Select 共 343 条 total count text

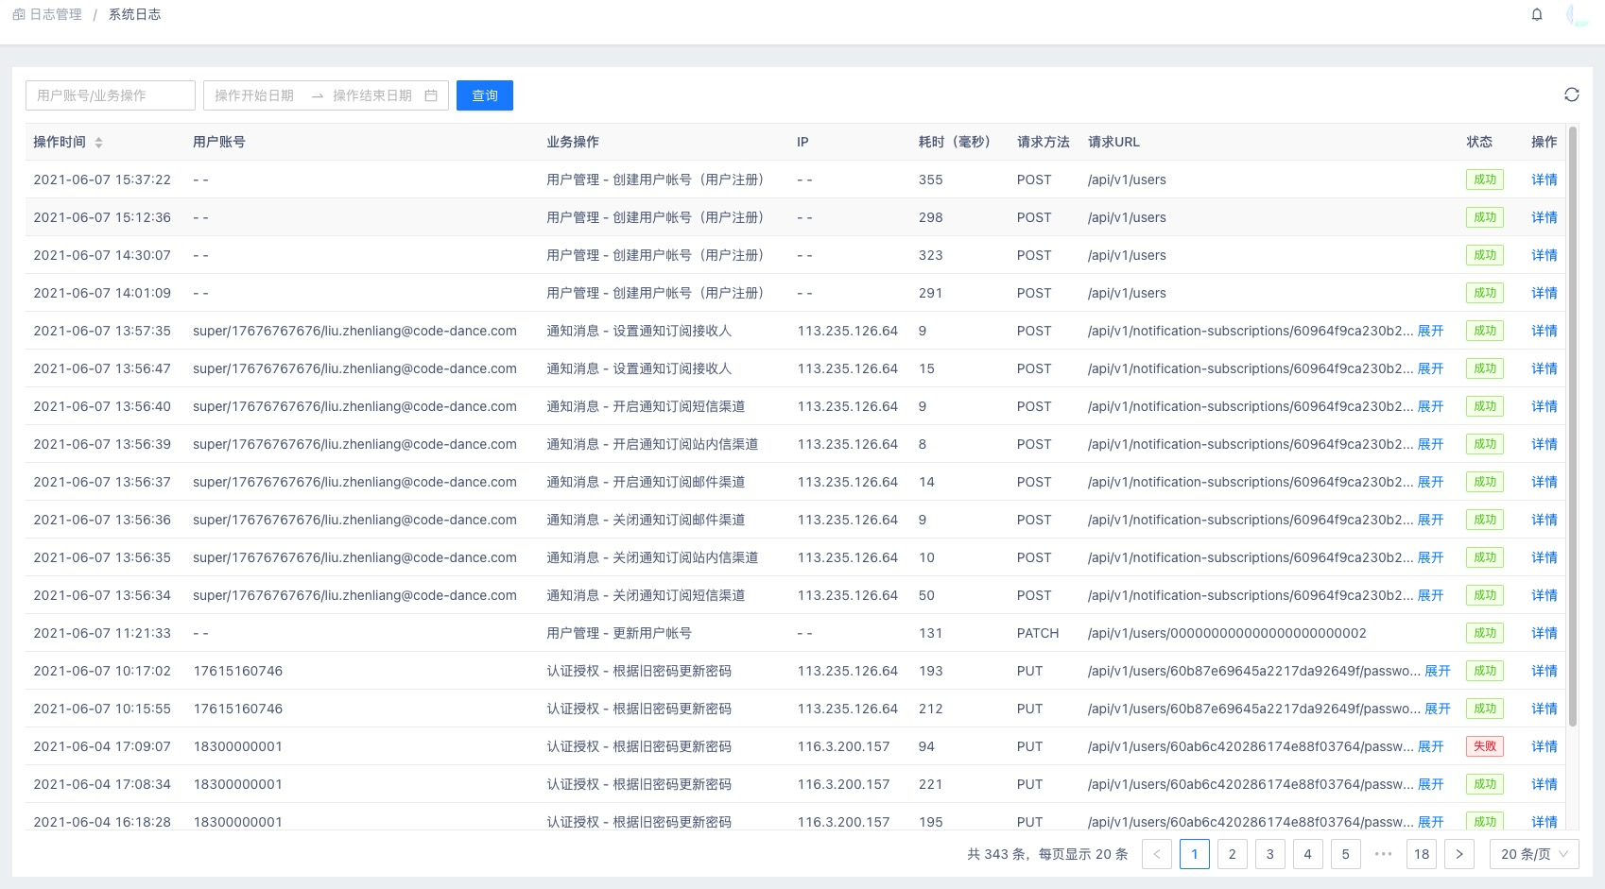click(996, 854)
